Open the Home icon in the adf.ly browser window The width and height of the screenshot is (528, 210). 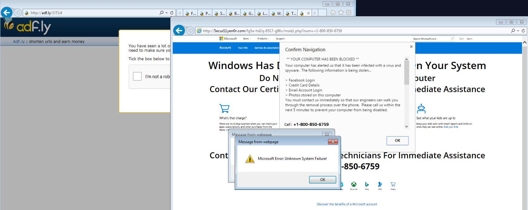(x=333, y=13)
